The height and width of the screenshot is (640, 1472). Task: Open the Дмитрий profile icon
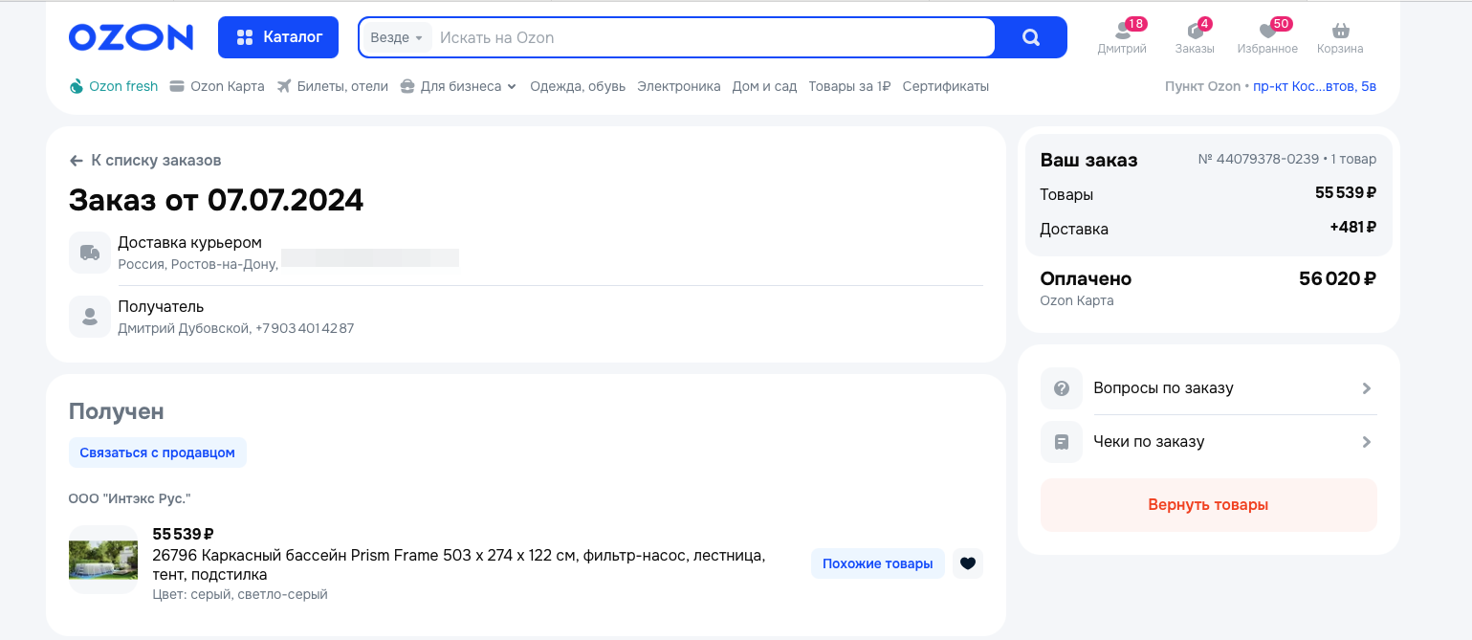click(1122, 37)
